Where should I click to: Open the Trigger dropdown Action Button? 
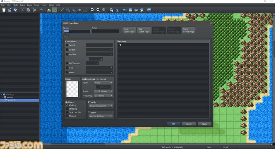101,116
